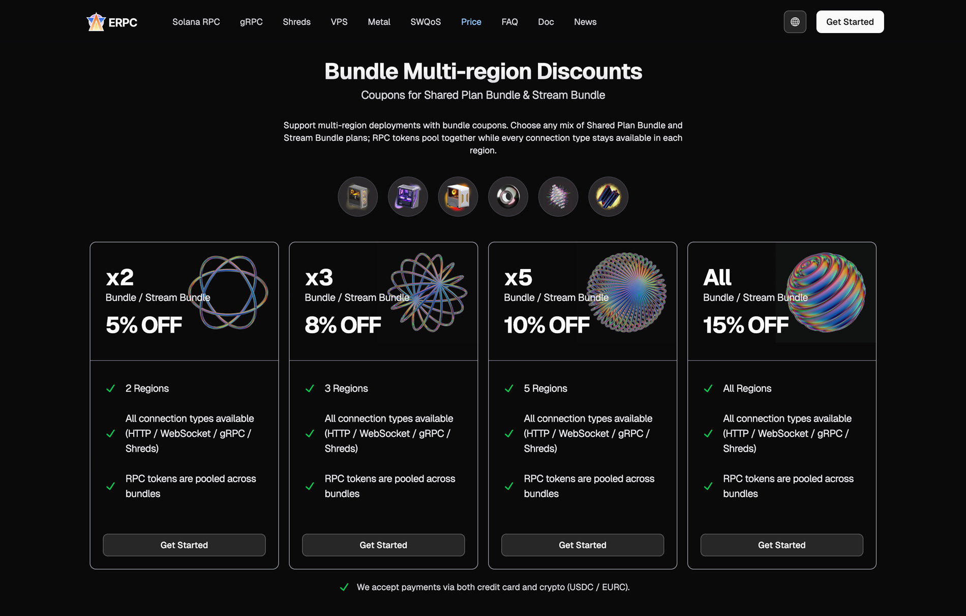Viewport: 966px width, 616px height.
Task: Click the sphere graphic in the x2 card
Action: coord(229,294)
